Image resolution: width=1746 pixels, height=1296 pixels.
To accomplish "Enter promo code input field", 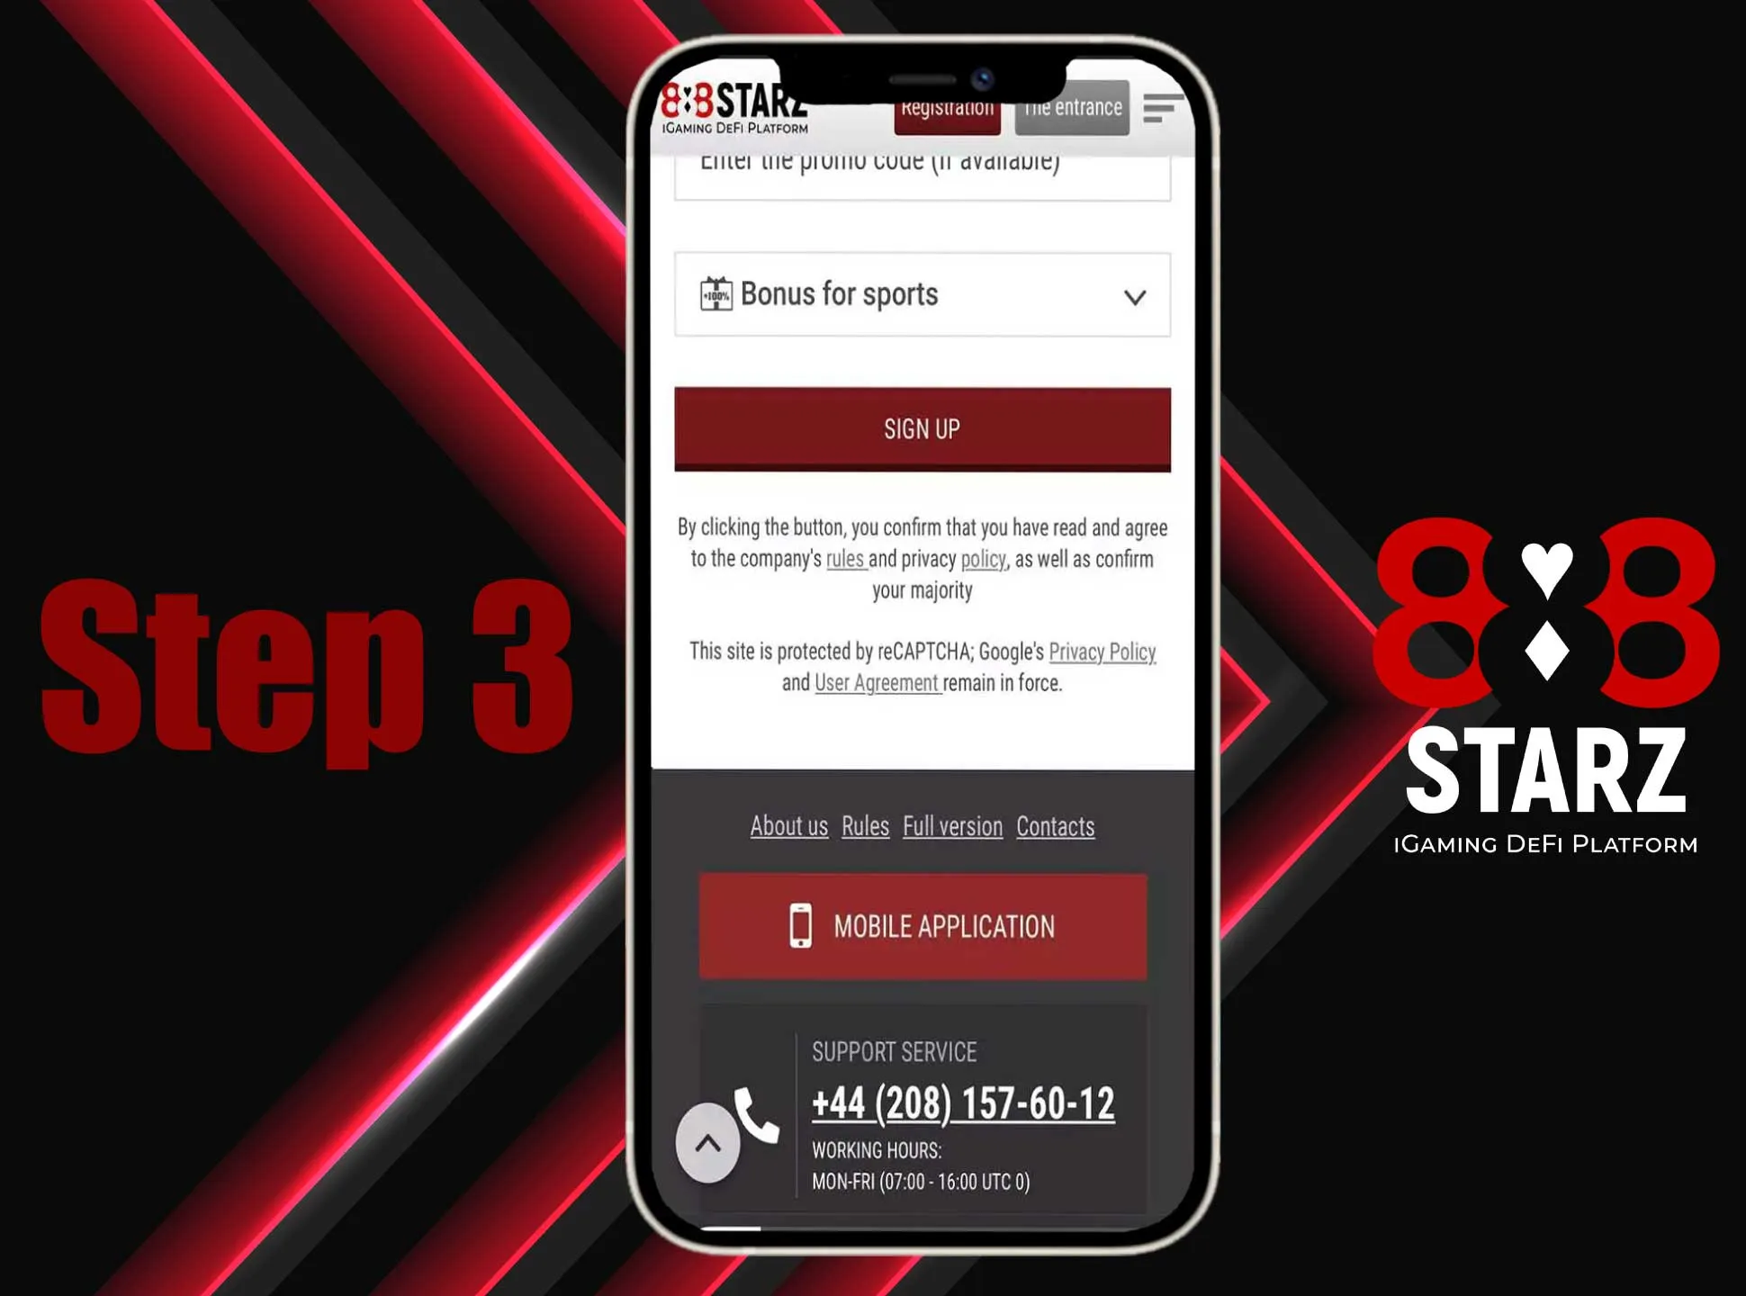I will tap(922, 164).
